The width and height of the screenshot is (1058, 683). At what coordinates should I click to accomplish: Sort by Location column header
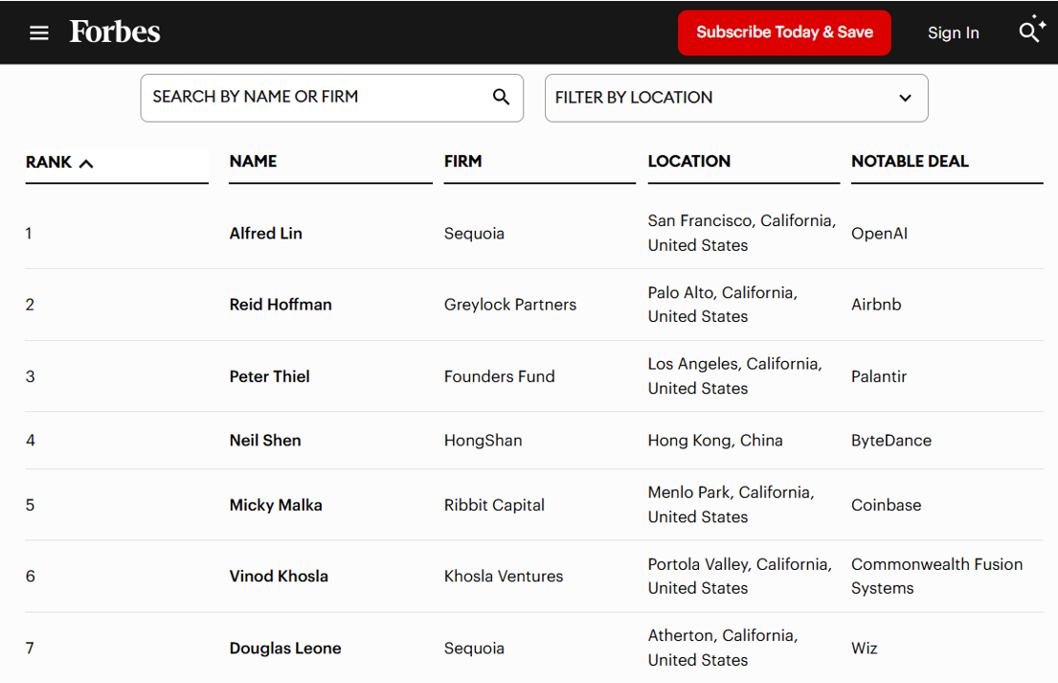pos(689,162)
